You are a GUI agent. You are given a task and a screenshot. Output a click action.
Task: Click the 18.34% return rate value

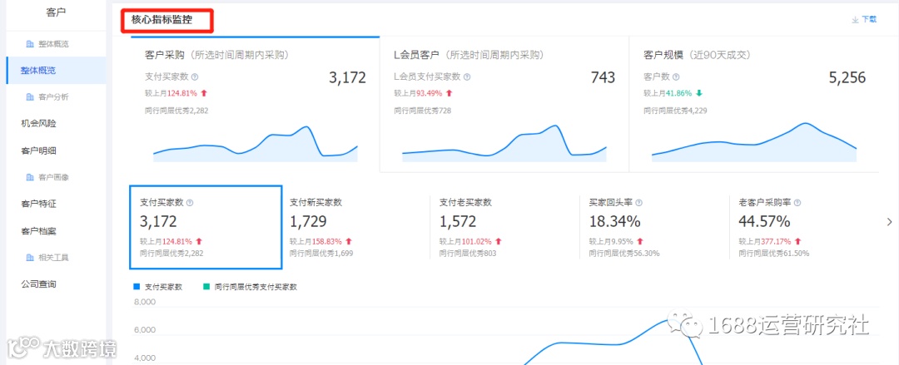click(614, 222)
